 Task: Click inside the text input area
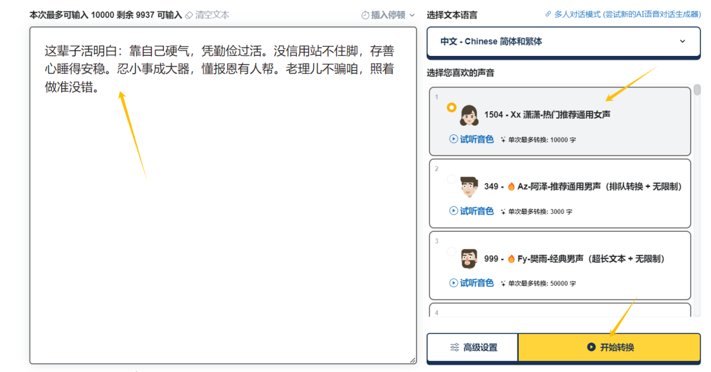[223, 195]
